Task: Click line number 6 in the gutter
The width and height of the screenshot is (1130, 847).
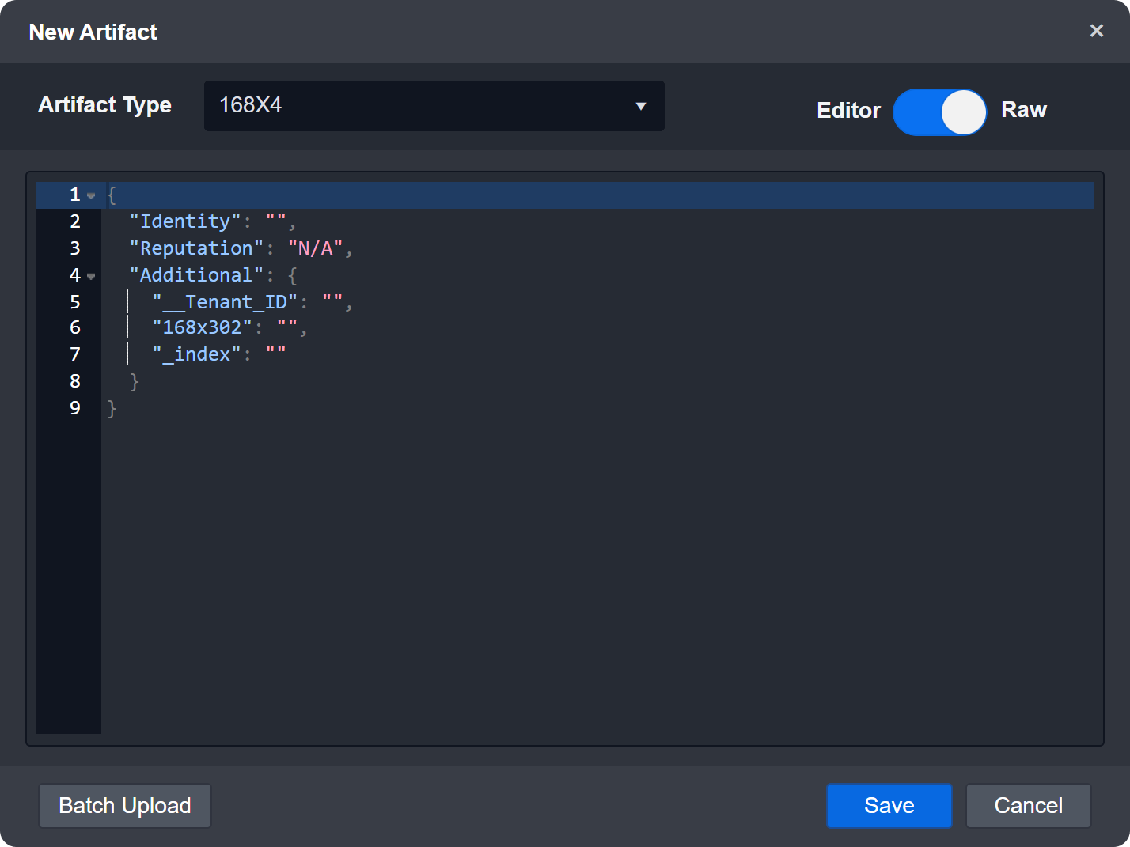Action: coord(75,327)
